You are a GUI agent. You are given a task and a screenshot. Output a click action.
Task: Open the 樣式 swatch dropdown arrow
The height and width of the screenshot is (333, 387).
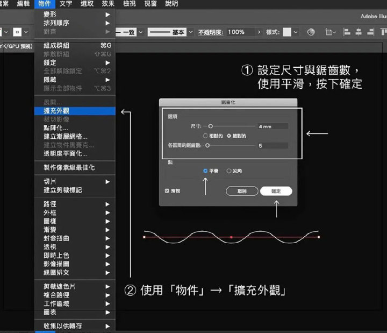click(x=296, y=32)
